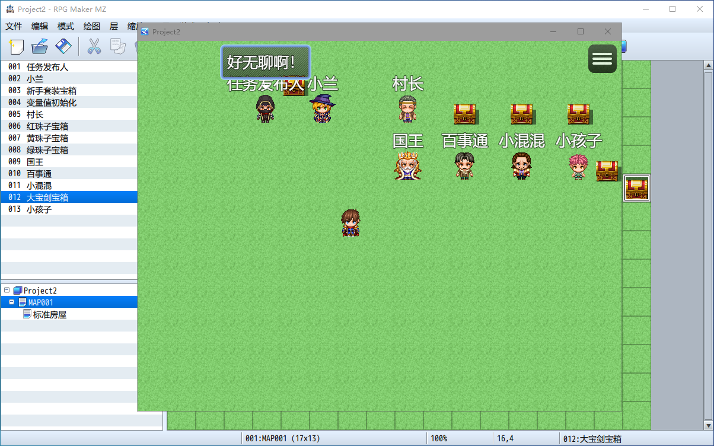Open a project with the folder icon
This screenshot has height=446, width=714.
pos(40,46)
